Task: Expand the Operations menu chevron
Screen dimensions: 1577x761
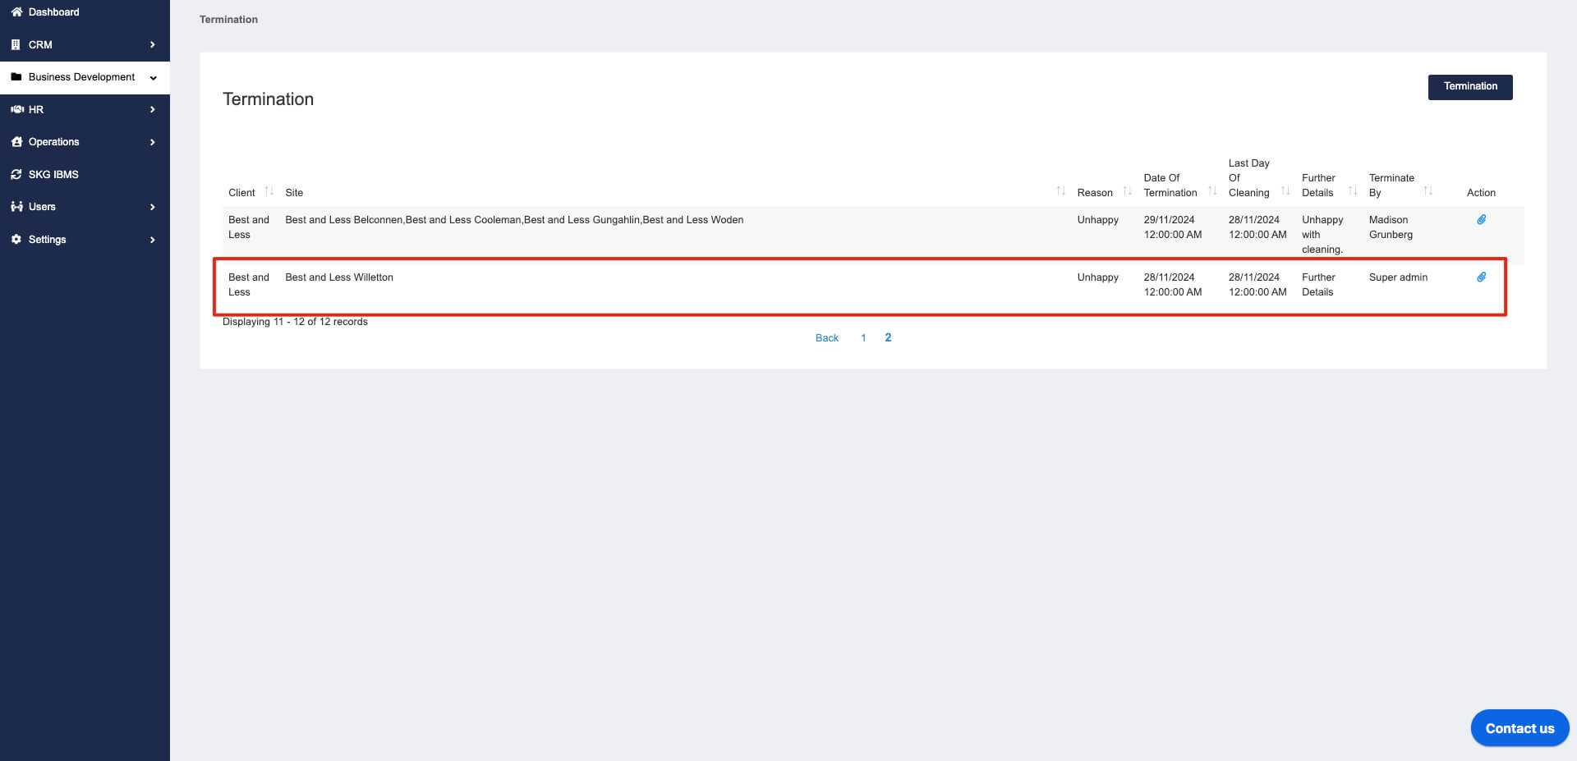Action: [153, 143]
